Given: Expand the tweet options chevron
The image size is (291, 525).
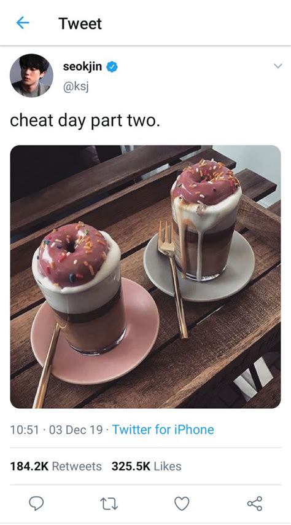Looking at the screenshot, I should (x=278, y=66).
